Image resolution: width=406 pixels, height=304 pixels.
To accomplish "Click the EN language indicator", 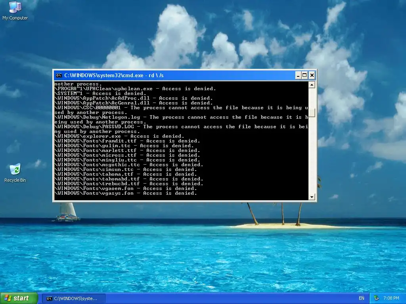I will pyautogui.click(x=362, y=298).
